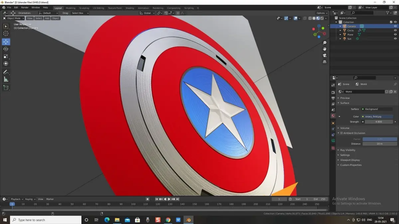Select the Add Cube tool
The image size is (399, 224).
click(x=6, y=88)
